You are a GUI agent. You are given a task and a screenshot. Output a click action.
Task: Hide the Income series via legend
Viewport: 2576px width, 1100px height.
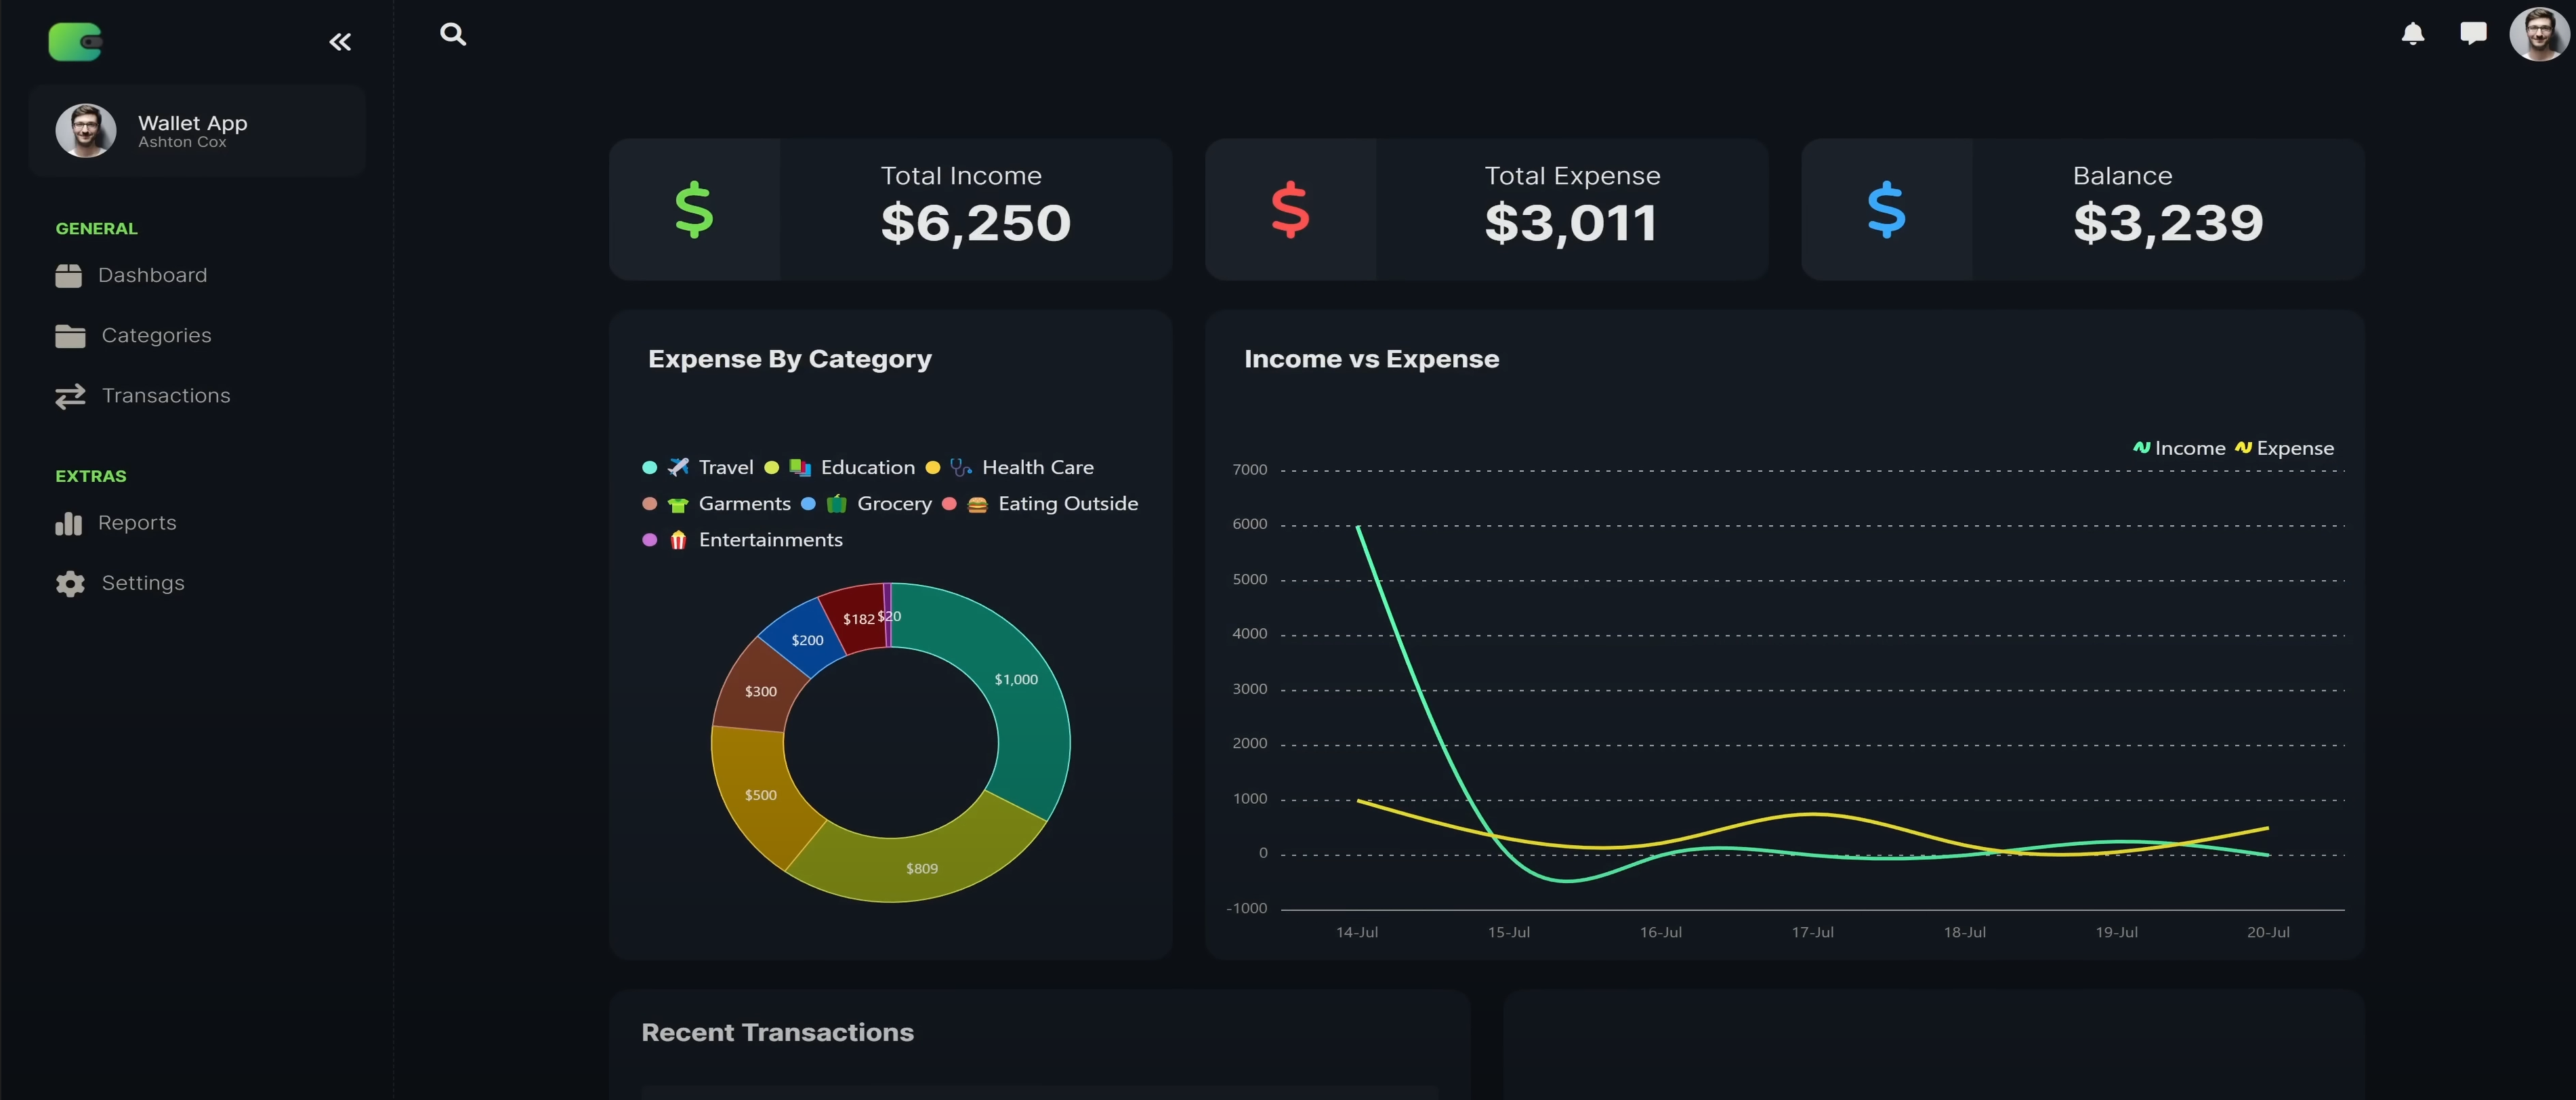coord(2188,448)
